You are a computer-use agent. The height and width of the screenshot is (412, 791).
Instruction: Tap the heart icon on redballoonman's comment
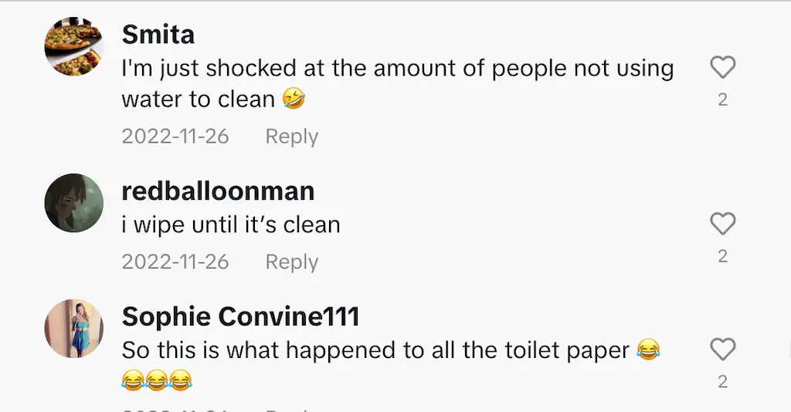[x=722, y=225]
